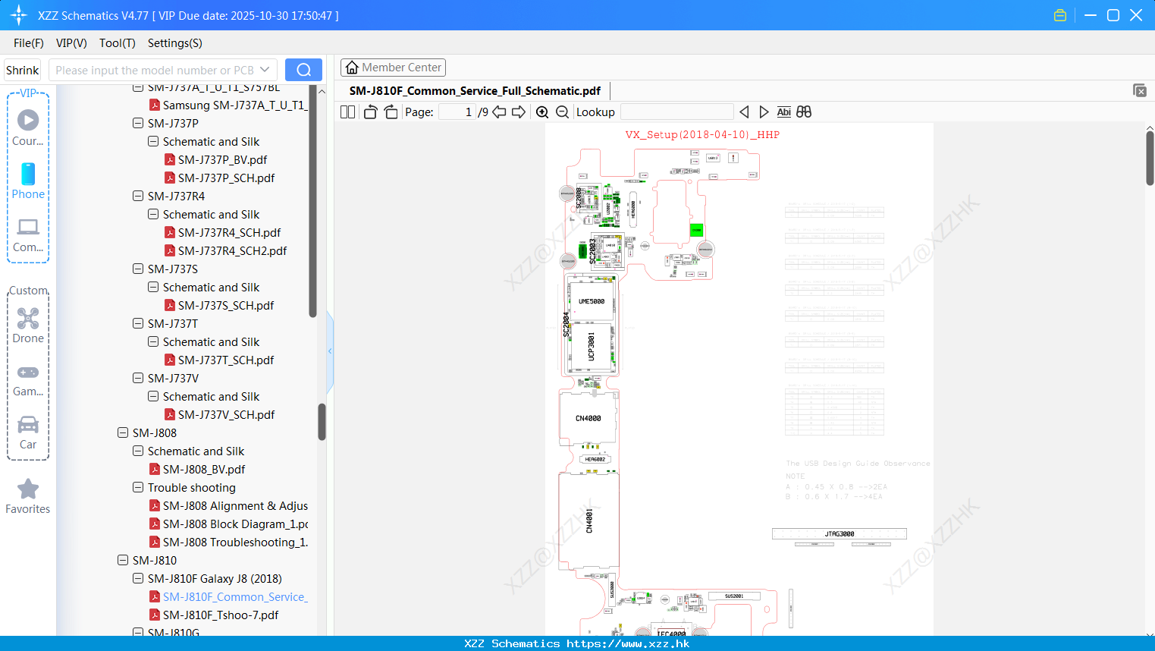Zoom in on the schematic
This screenshot has width=1155, height=651.
(x=542, y=112)
